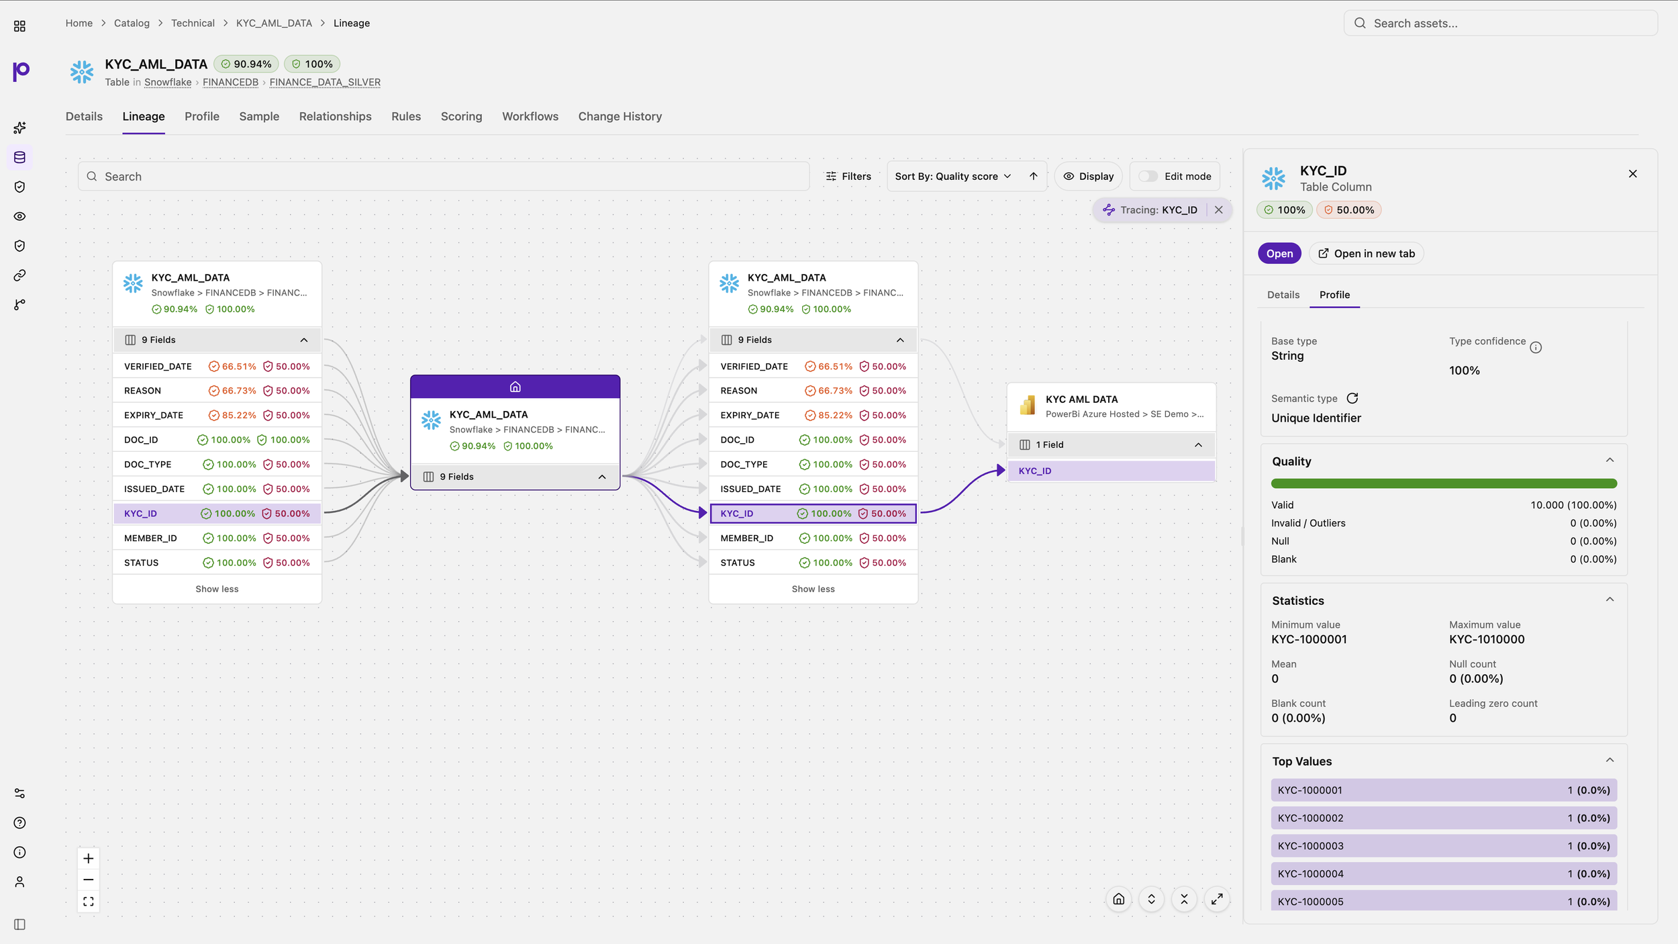Click the Type confidence info icon
Viewport: 1678px width, 944px height.
1536,347
